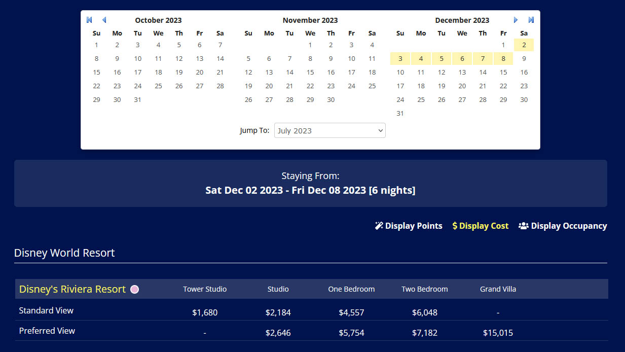Screen dimensions: 625x352
Task: Pick December 1 on the calendar
Action: pos(503,45)
